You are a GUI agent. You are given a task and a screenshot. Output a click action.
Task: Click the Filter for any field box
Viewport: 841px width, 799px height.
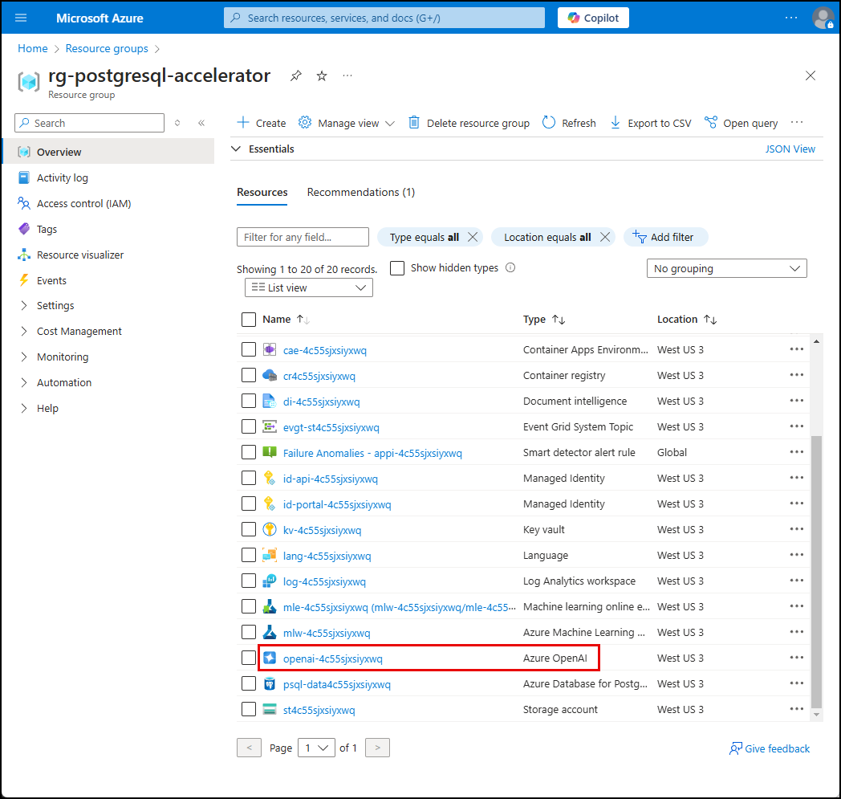pos(303,237)
